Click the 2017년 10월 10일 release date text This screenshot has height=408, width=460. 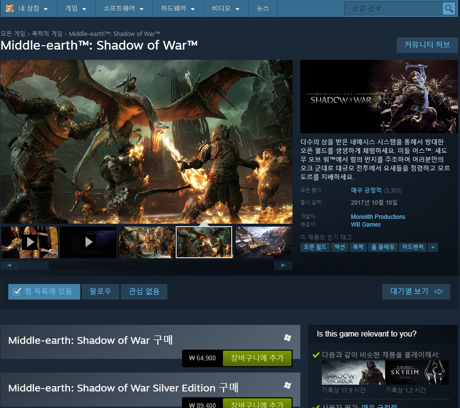[x=374, y=202]
